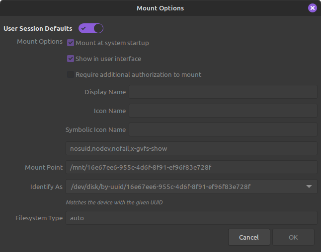Screen dimensions: 321x252
Task: Click the Mount Options section label
Action: point(40,42)
